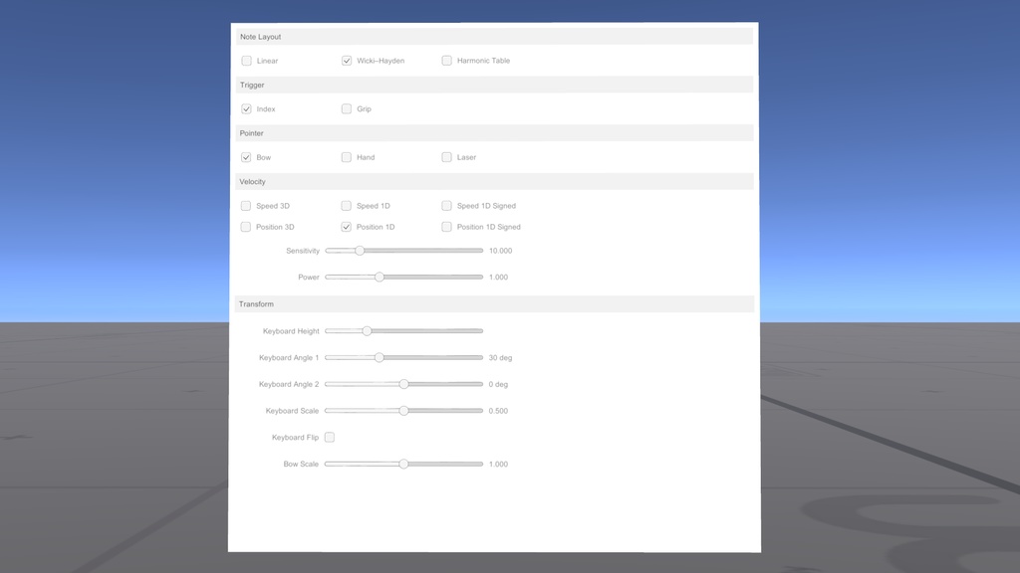Click the Keyboard Scale slider handle

pos(404,411)
